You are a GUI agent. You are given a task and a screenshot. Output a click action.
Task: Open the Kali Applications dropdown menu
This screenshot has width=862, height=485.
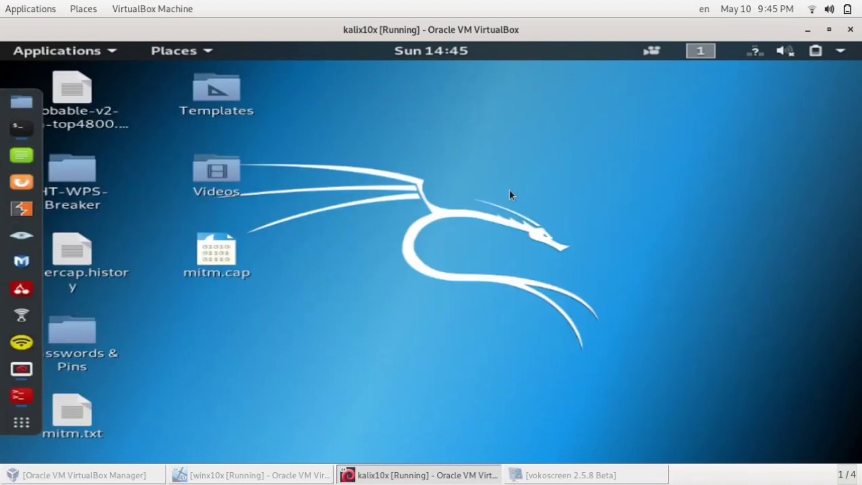(65, 51)
